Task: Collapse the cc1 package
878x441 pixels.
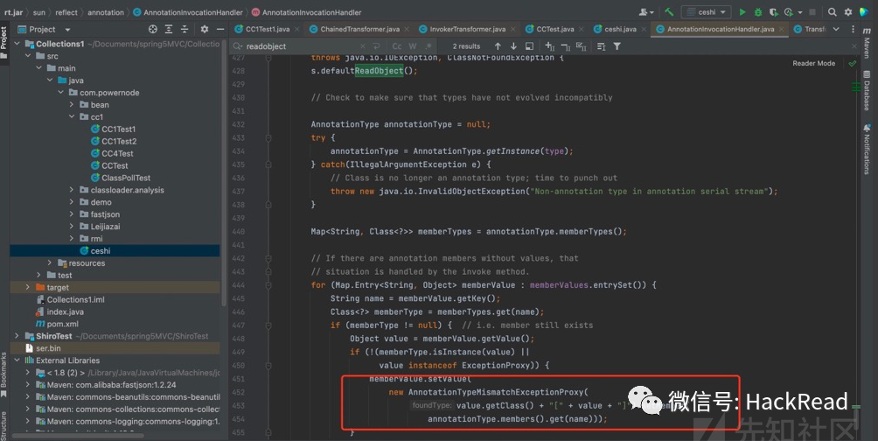Action: [x=72, y=117]
